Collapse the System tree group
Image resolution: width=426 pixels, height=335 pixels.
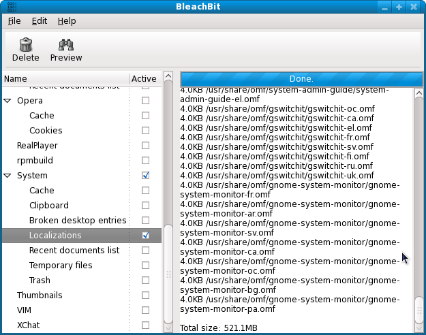tap(7, 176)
